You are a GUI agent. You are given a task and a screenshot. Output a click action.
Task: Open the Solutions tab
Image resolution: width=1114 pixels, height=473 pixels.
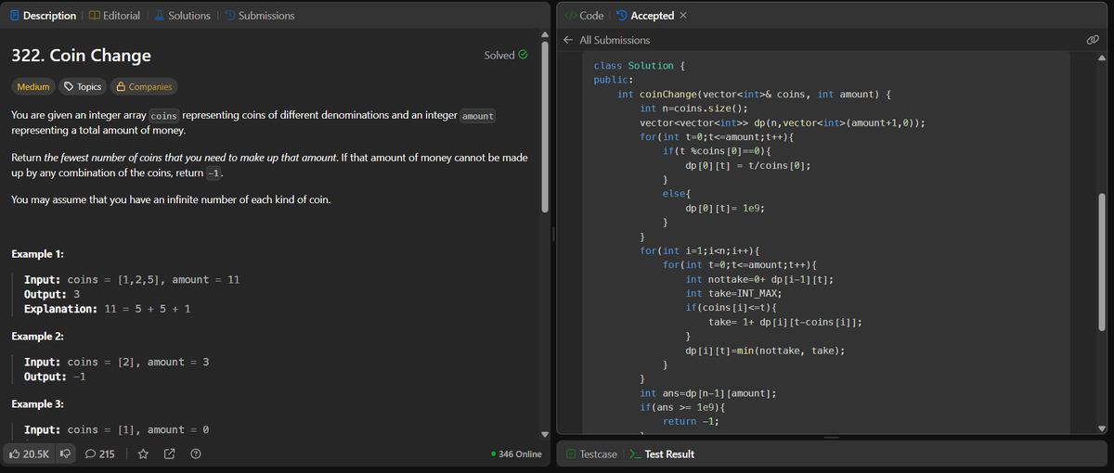182,16
